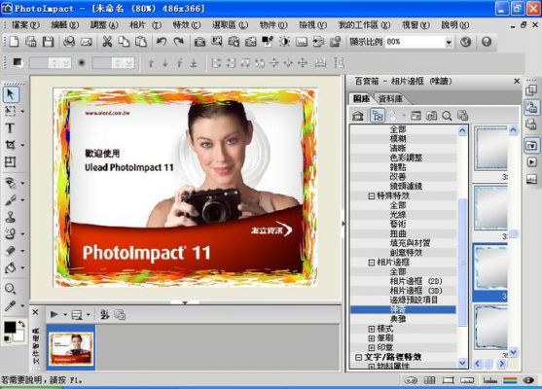Select the Text tool

click(10, 127)
